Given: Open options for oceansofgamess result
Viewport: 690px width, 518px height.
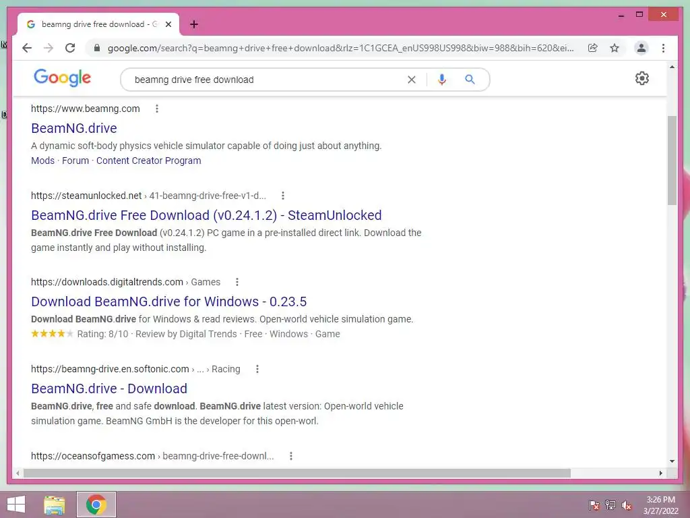Looking at the screenshot, I should tap(291, 456).
